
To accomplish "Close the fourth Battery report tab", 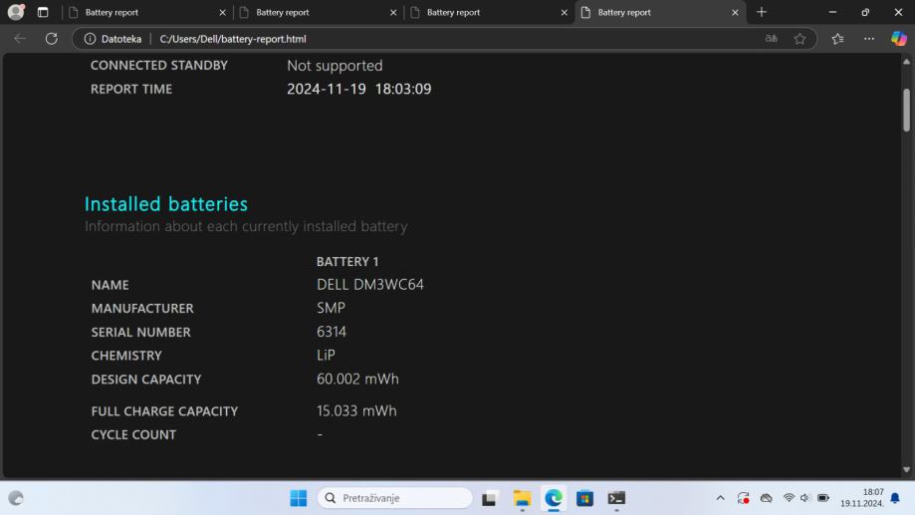I will [x=735, y=12].
